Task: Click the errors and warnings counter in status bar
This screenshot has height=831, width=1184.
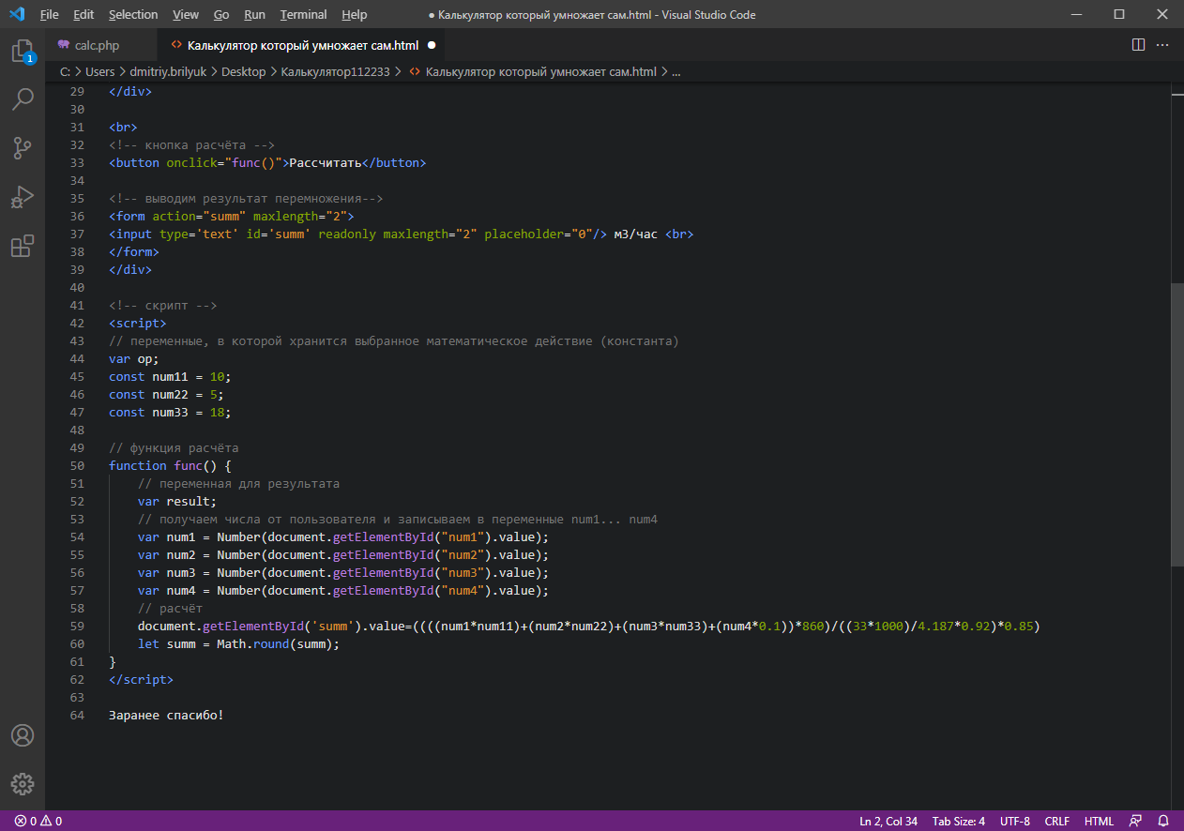Action: pyautogui.click(x=38, y=821)
